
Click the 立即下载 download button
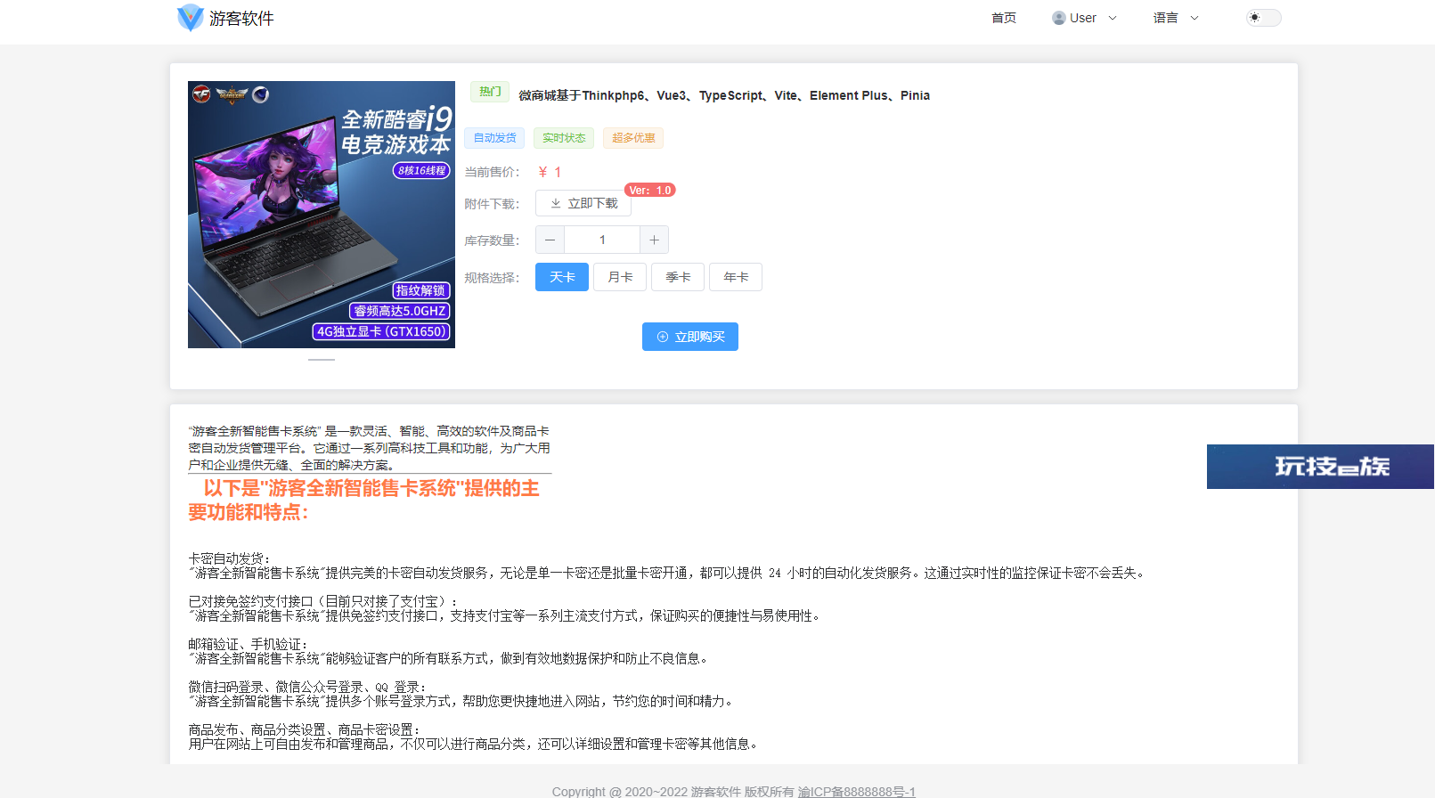(583, 203)
